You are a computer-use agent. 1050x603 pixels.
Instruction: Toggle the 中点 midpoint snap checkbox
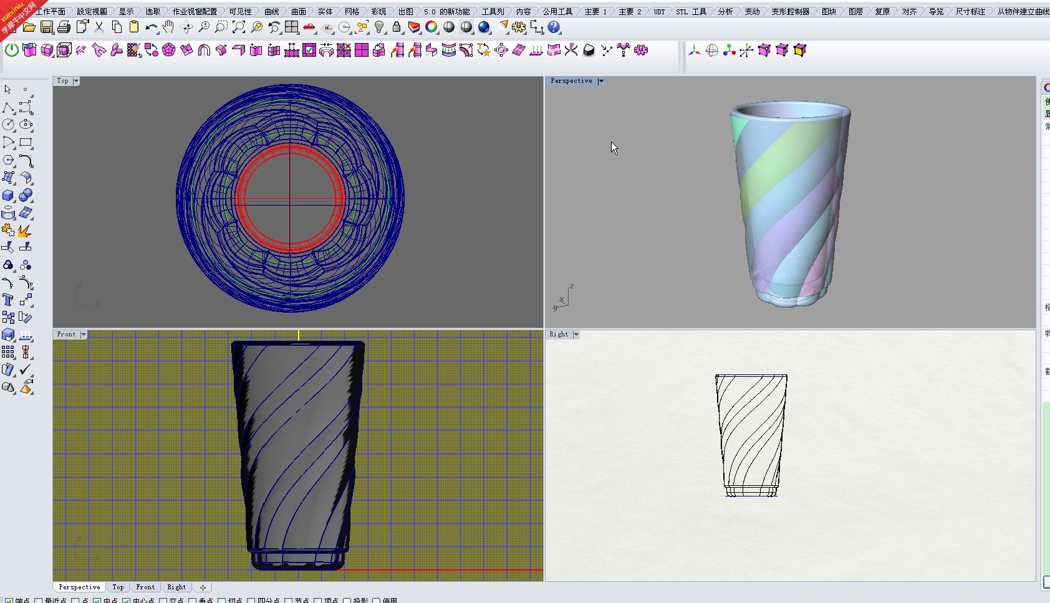coord(97,601)
